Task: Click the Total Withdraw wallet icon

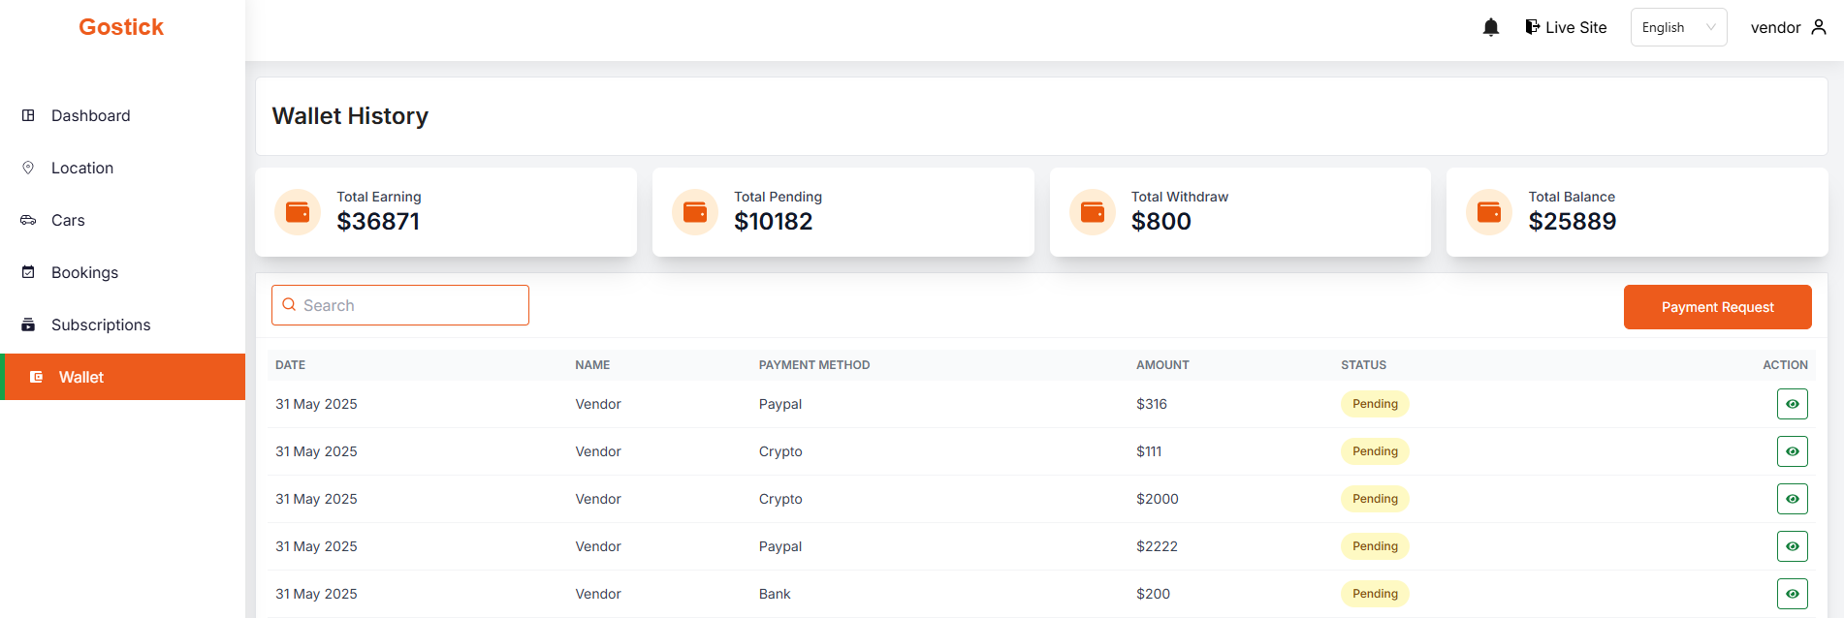Action: (1093, 212)
